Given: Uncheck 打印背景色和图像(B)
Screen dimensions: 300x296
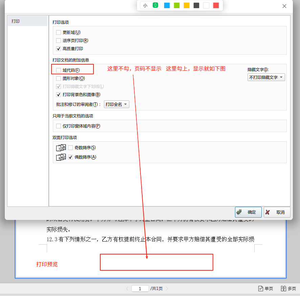Looking at the screenshot, I should (59, 95).
